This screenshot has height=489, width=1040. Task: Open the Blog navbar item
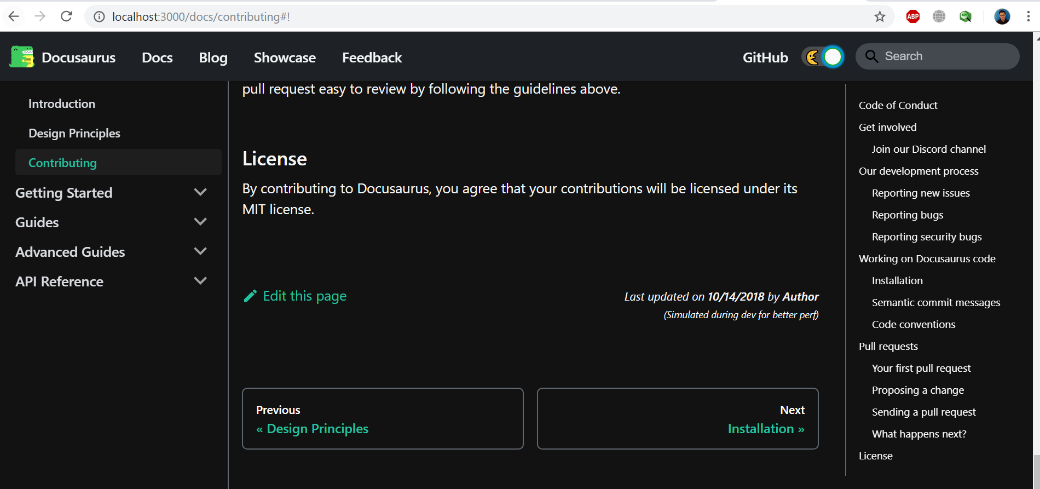point(213,57)
